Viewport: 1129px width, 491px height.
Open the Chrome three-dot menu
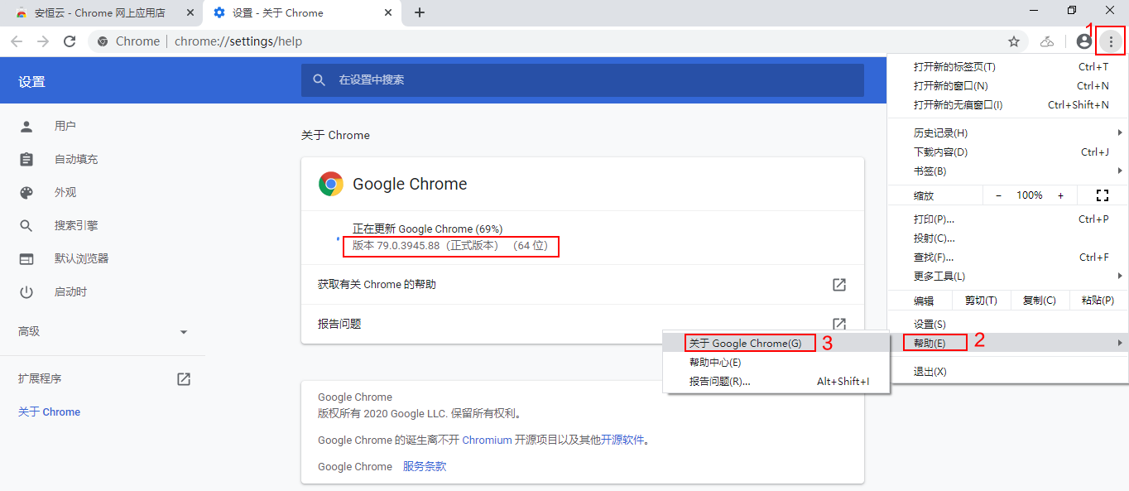point(1111,41)
